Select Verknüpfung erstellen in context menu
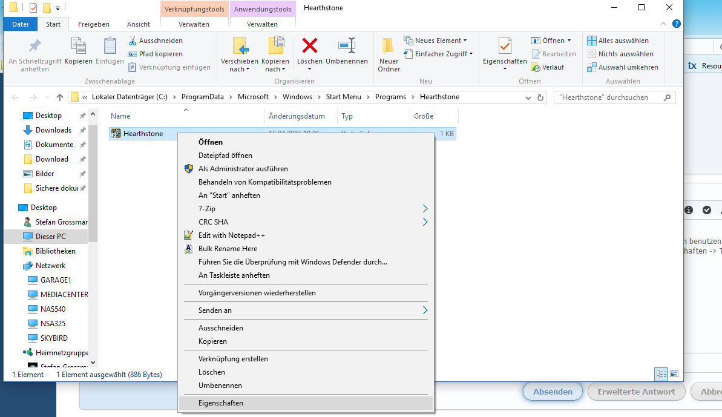Screen dimensions: 722x417 [306, 358]
